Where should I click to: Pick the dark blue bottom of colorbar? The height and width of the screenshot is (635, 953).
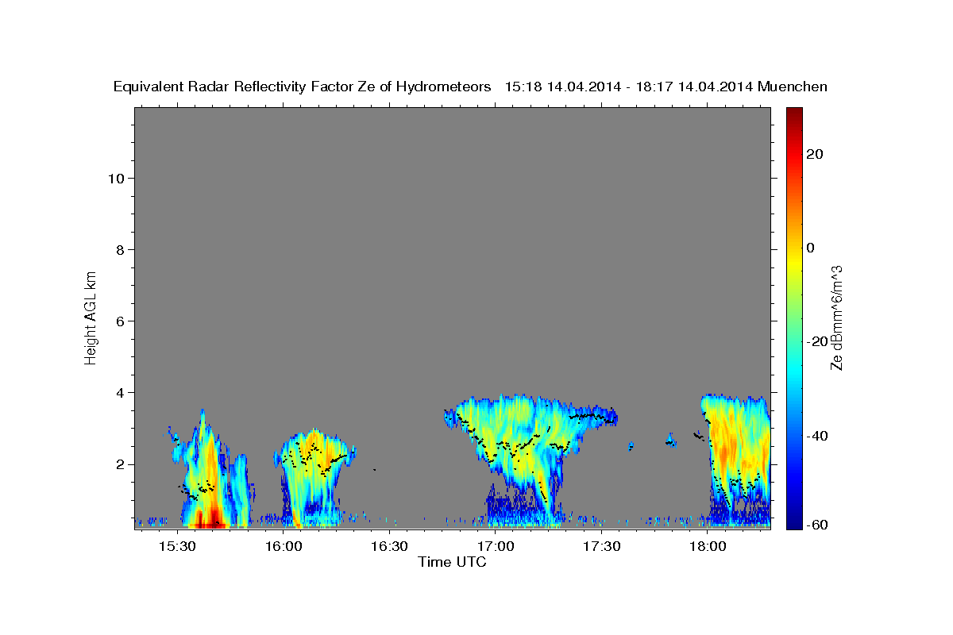click(794, 521)
